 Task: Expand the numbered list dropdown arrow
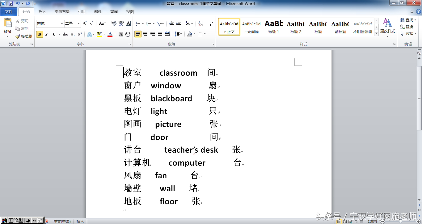(154, 23)
